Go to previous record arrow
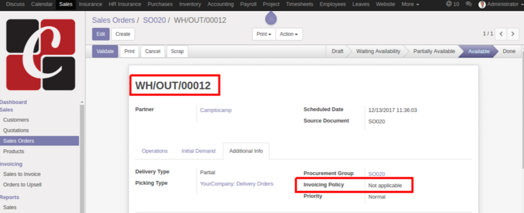Screen dimensions: 524x213 click(x=501, y=34)
